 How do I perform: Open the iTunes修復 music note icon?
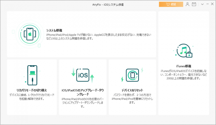[184, 51]
